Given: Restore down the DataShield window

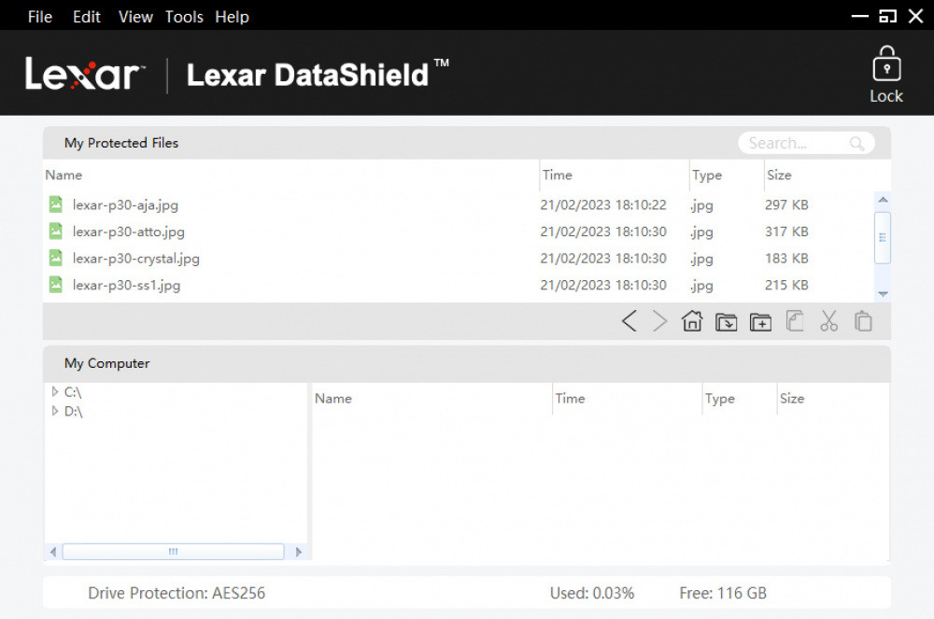Looking at the screenshot, I should (887, 17).
